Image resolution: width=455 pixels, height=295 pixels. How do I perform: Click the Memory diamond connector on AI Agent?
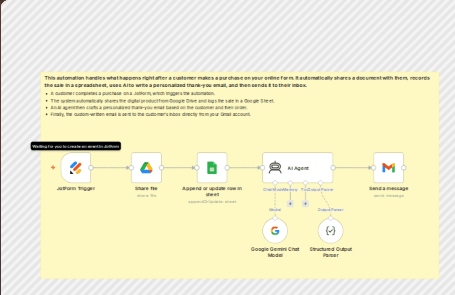tap(290, 183)
